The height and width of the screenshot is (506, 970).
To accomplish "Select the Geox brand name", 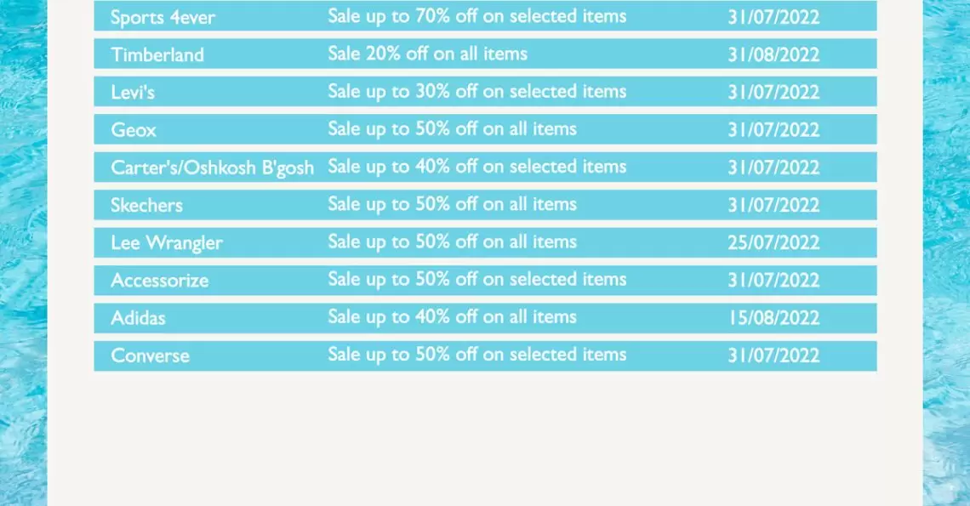I will pos(134,130).
